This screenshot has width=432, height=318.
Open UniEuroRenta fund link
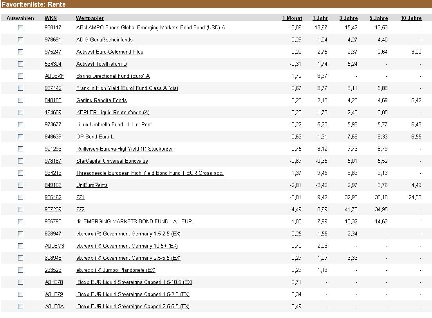[x=92, y=185]
